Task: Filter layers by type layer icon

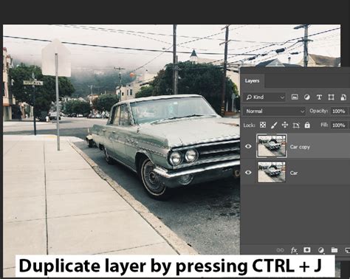Action: [319, 97]
